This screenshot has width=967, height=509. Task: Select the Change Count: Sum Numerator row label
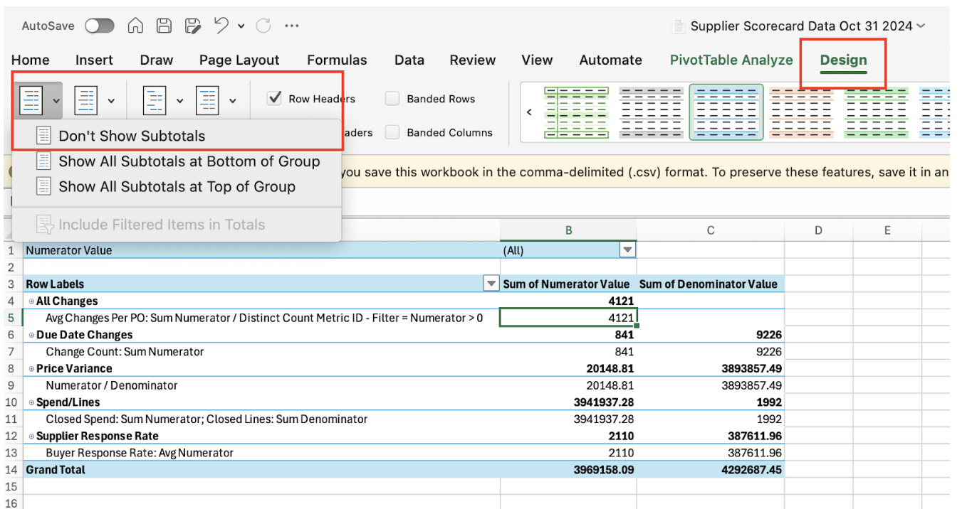[261, 352]
